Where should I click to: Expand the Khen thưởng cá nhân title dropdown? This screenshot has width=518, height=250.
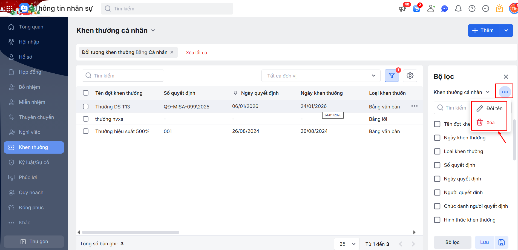tap(153, 30)
